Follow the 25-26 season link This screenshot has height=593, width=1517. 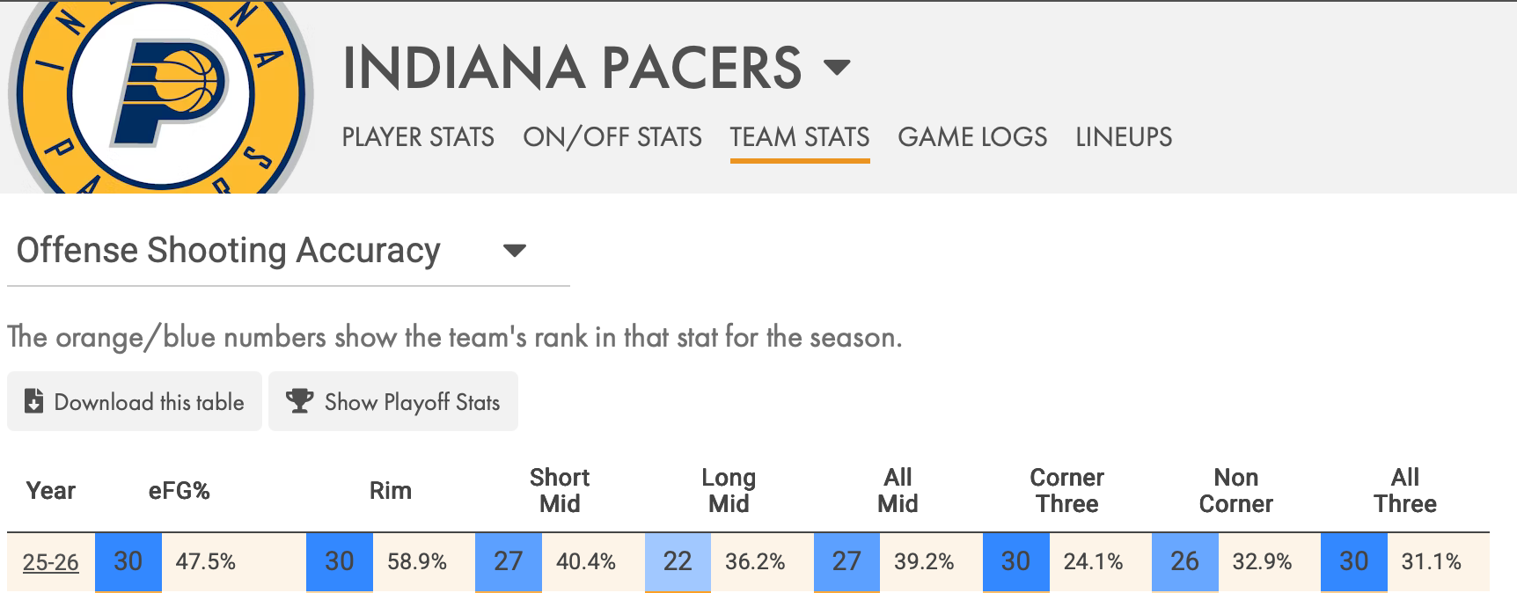coord(51,561)
